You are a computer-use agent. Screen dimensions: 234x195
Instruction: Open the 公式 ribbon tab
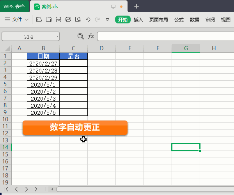pyautogui.click(x=179, y=19)
